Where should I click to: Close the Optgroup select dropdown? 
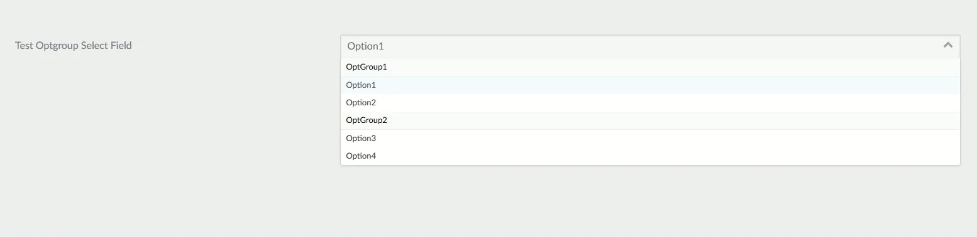[x=948, y=45]
